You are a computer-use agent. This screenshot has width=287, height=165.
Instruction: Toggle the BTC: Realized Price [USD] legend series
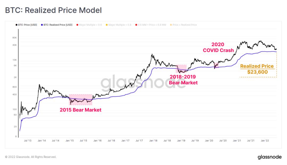point(57,25)
